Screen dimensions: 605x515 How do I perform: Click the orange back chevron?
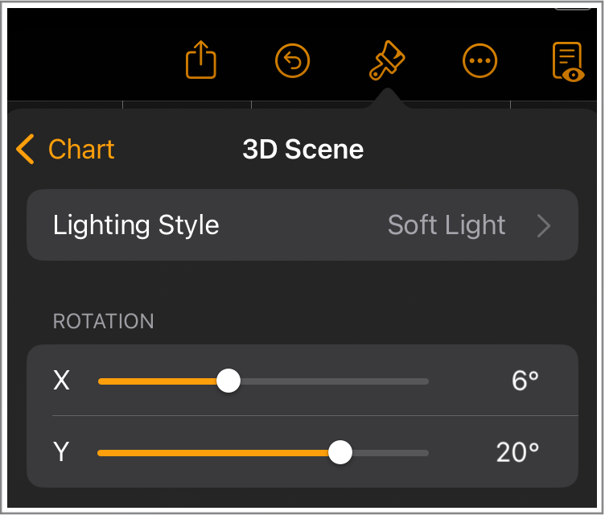pos(26,150)
